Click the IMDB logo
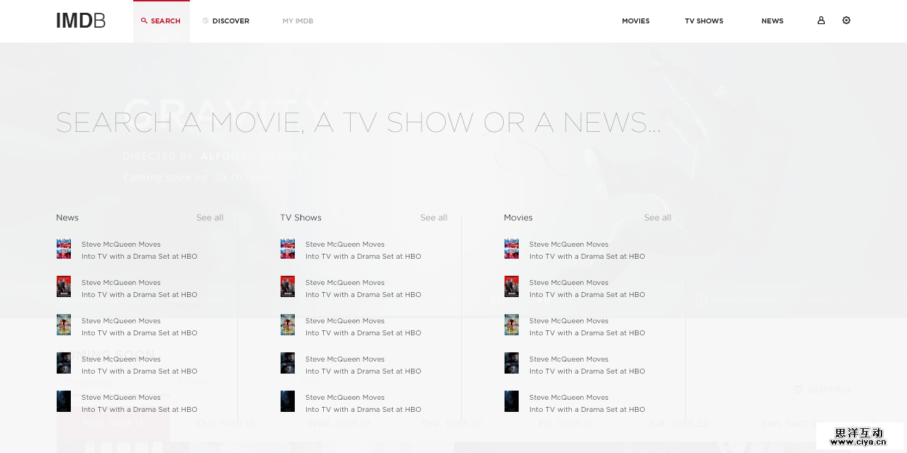Image resolution: width=907 pixels, height=453 pixels. click(81, 21)
